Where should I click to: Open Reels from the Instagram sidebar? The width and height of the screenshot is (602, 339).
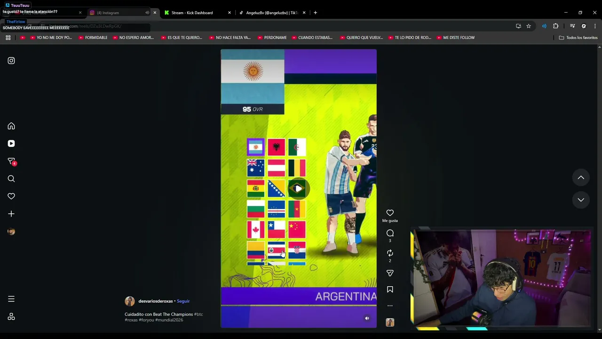pos(11,144)
